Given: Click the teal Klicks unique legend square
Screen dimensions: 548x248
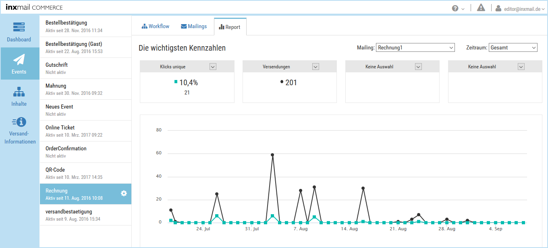Looking at the screenshot, I should click(176, 82).
